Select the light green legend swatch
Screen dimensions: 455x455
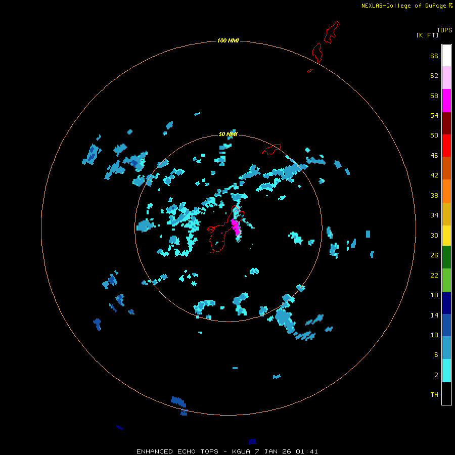446,280
